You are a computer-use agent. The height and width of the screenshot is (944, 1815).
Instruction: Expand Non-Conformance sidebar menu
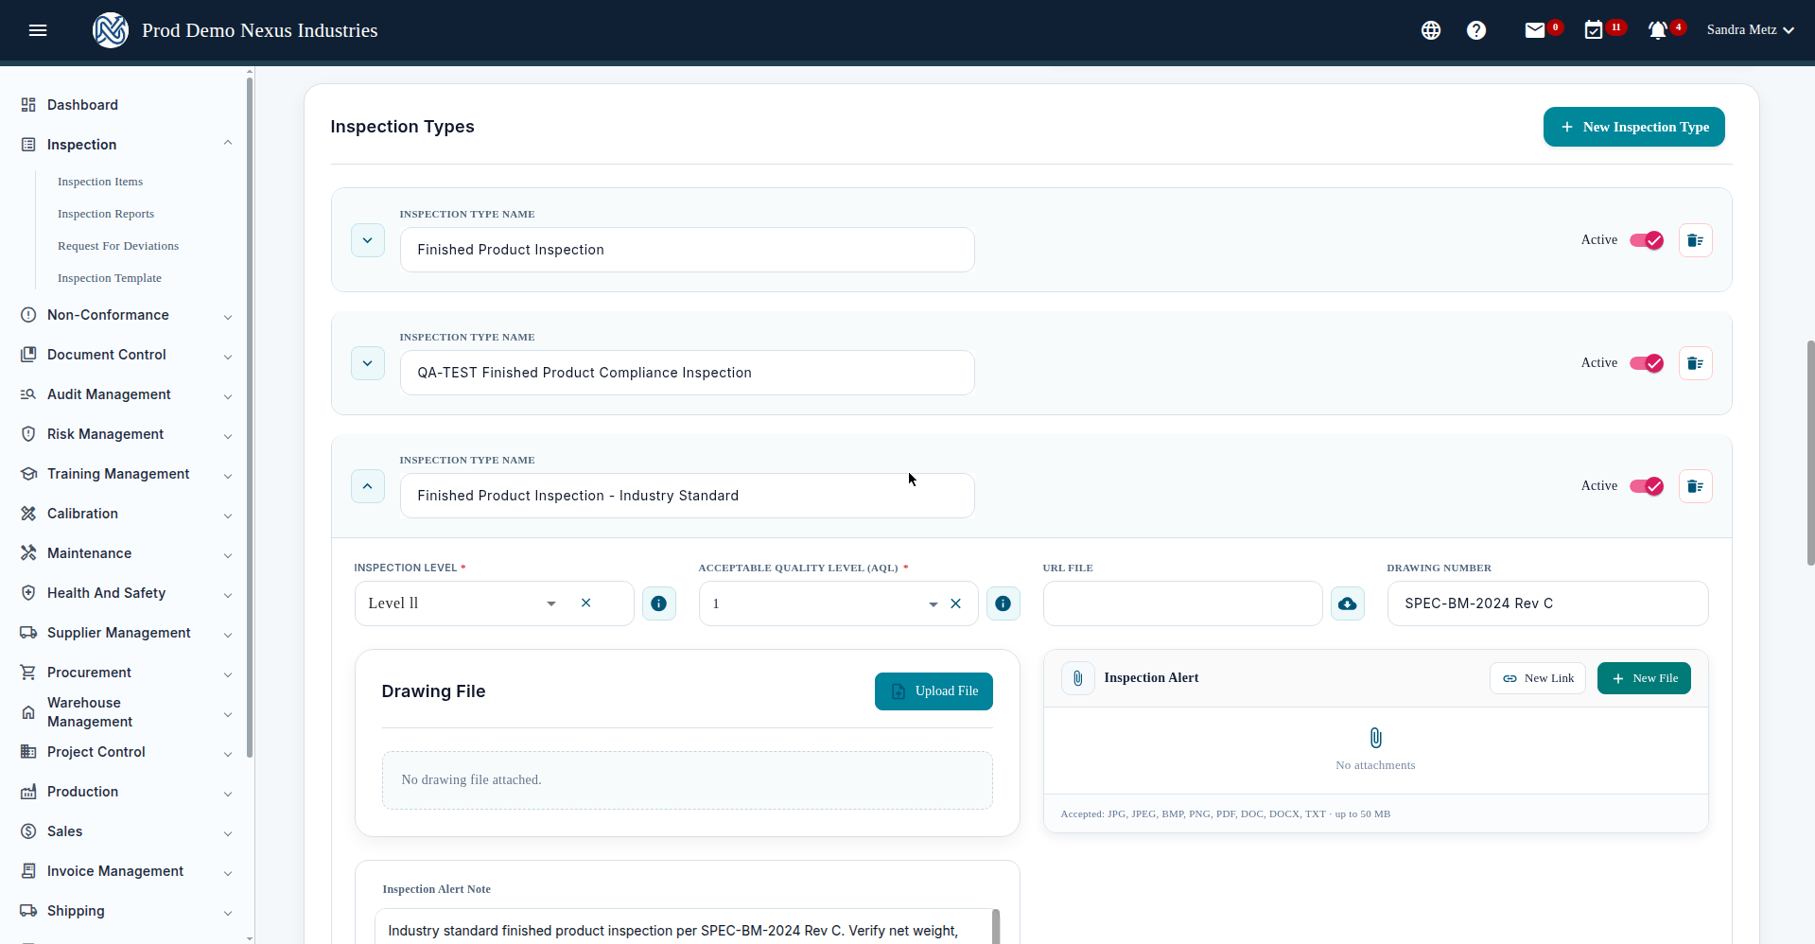click(127, 315)
